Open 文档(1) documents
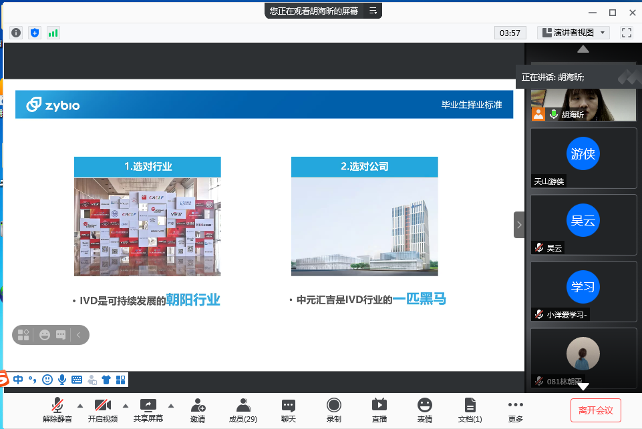 click(470, 410)
